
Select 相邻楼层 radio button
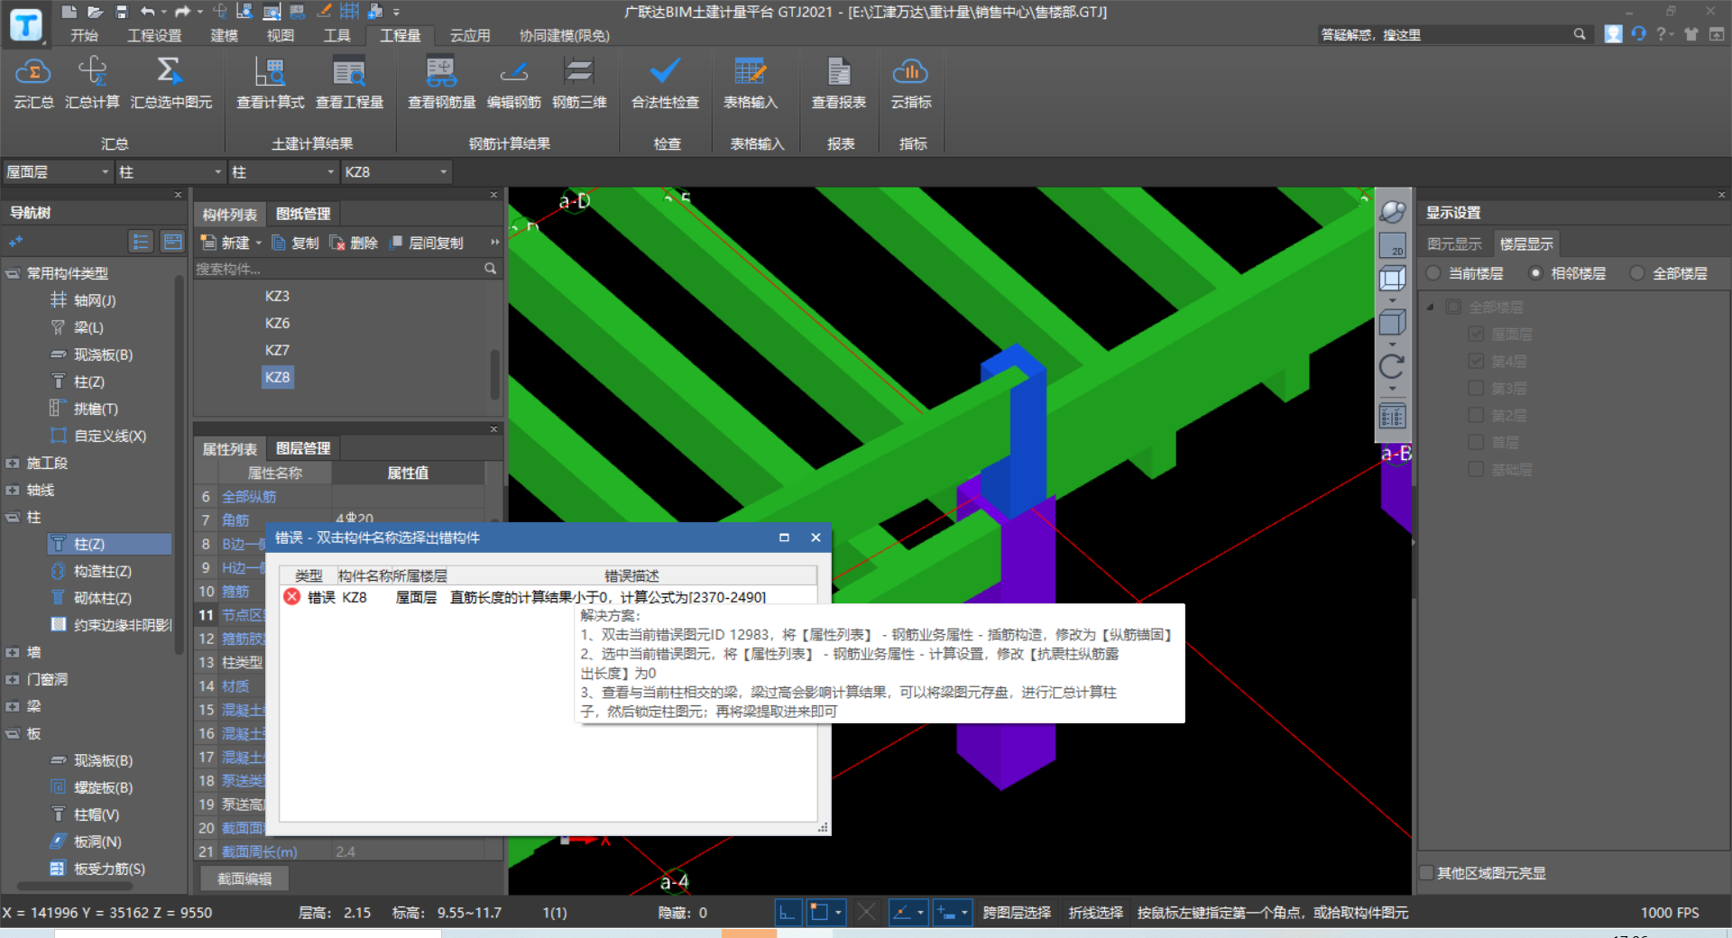[x=1534, y=273]
